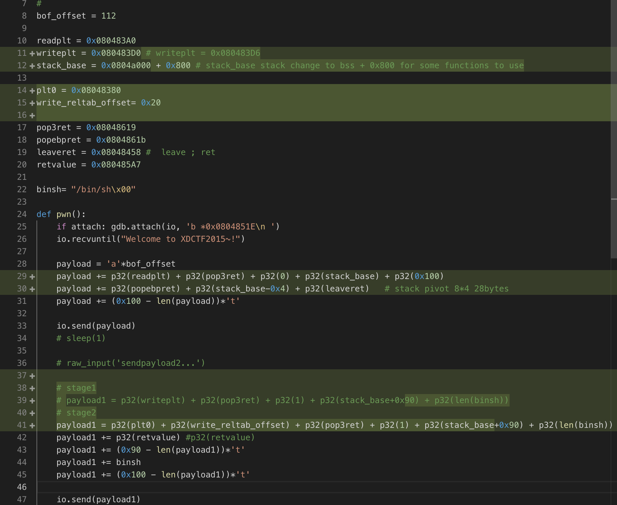Image resolution: width=617 pixels, height=505 pixels.
Task: Click the commented writeplt = 0x080483D6 text
Action: pyautogui.click(x=203, y=53)
